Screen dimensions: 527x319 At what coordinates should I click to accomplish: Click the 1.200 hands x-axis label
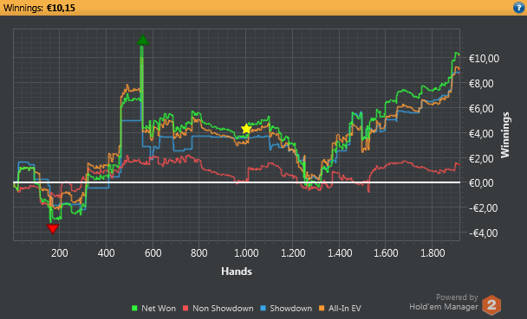293,252
